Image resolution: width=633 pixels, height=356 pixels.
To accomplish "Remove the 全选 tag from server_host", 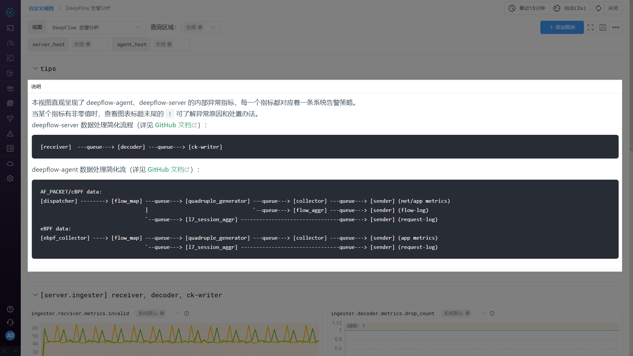I will 88,44.
